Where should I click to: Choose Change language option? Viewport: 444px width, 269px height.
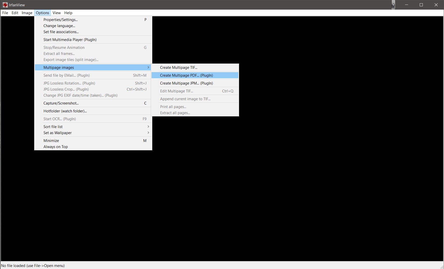(93, 26)
